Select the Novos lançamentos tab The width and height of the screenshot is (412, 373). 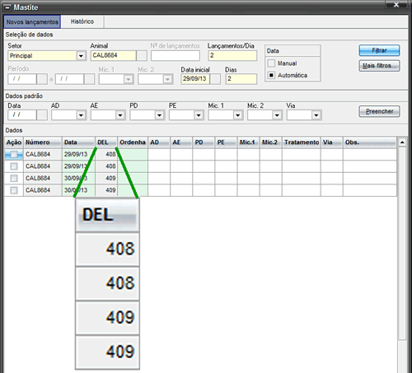coord(32,22)
